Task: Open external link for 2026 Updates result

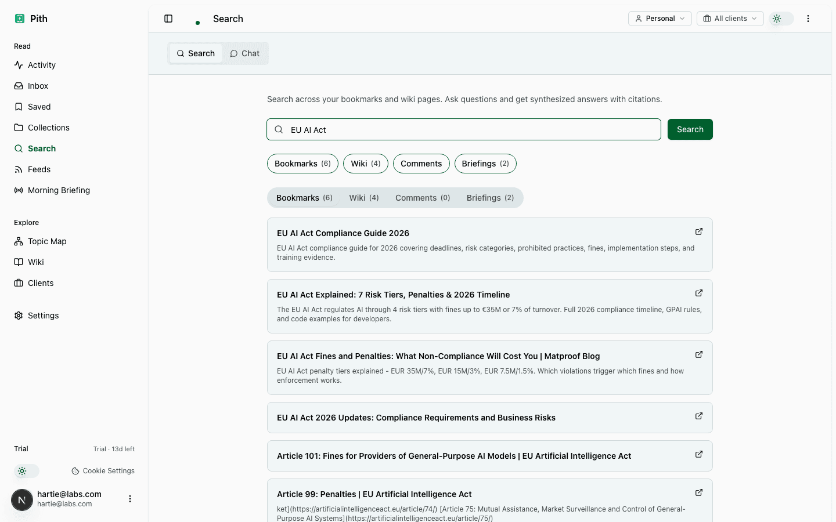Action: point(699,416)
